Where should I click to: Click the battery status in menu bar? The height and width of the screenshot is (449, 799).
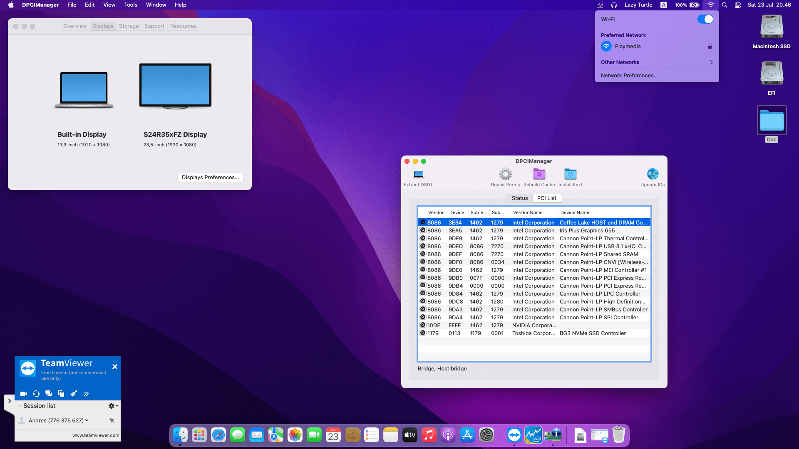click(687, 5)
